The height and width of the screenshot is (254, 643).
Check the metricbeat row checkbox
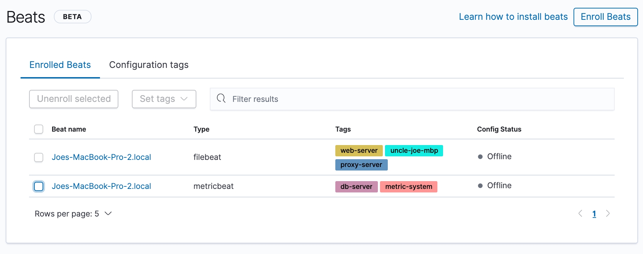click(x=39, y=186)
